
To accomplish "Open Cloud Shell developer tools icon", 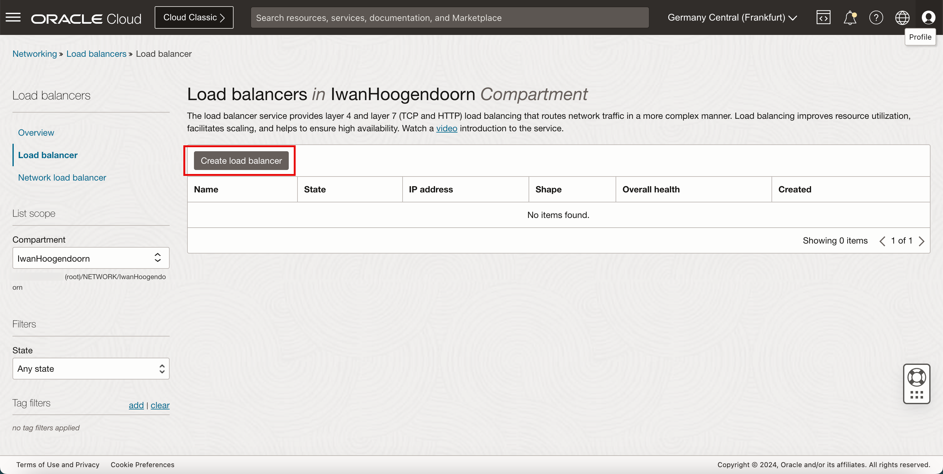I will pos(823,17).
